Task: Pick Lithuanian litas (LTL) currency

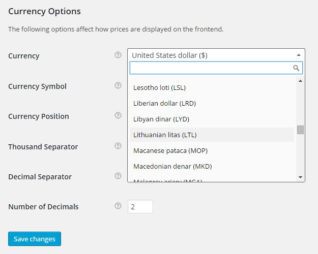Action: (165, 135)
